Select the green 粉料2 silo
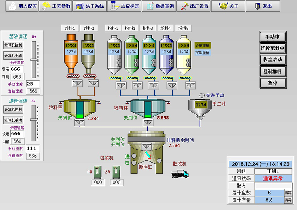This screenshot has width=297, height=210. click(131, 54)
